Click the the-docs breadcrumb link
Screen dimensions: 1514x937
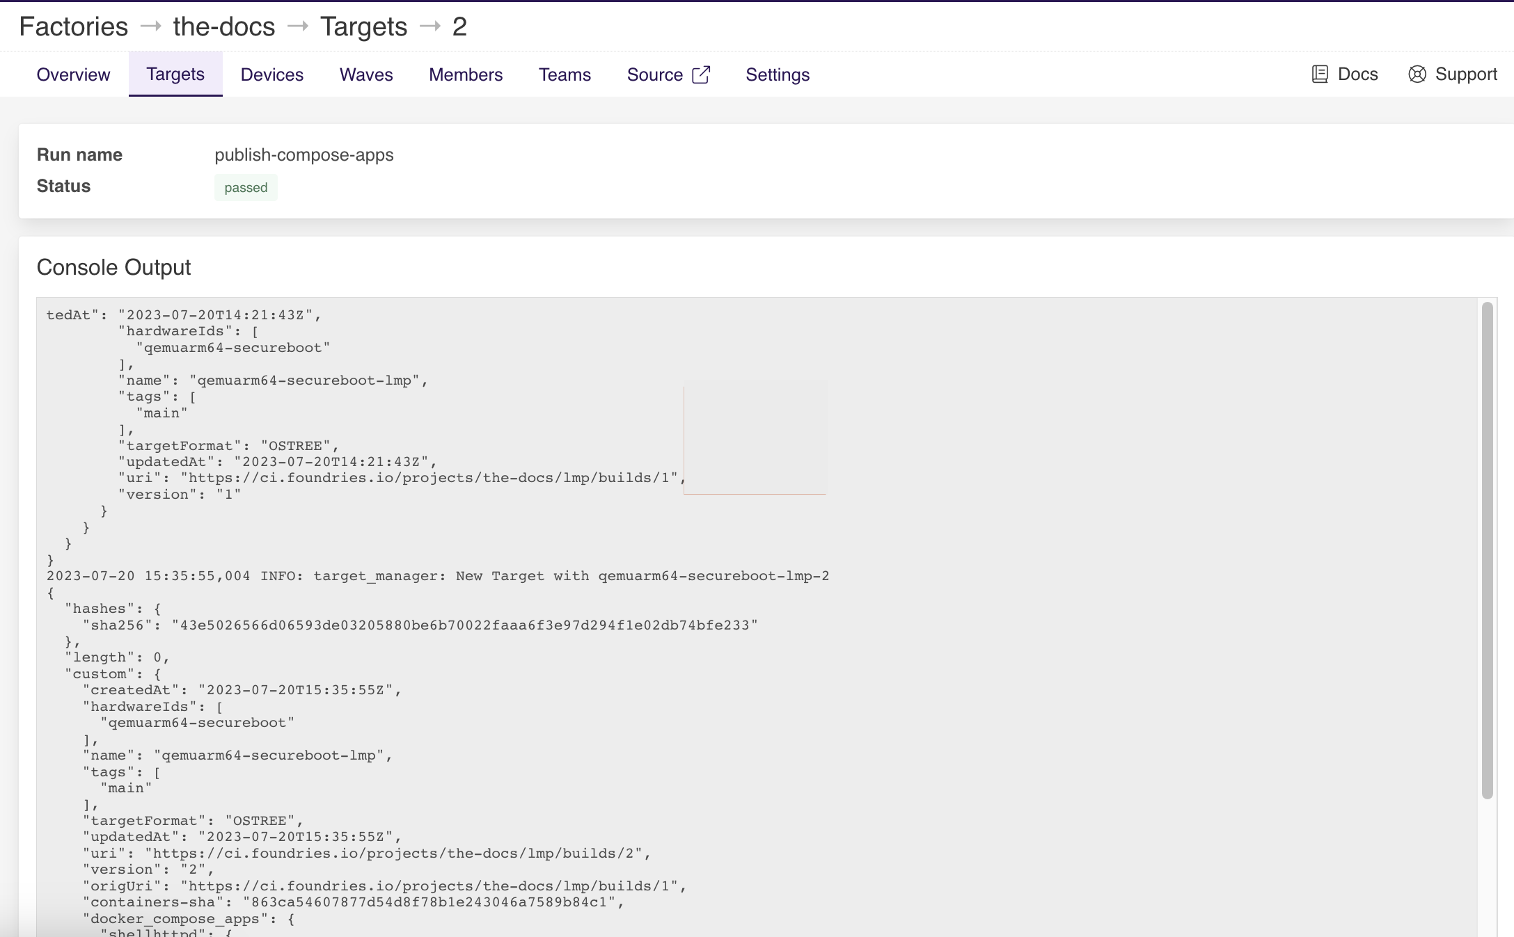[224, 26]
